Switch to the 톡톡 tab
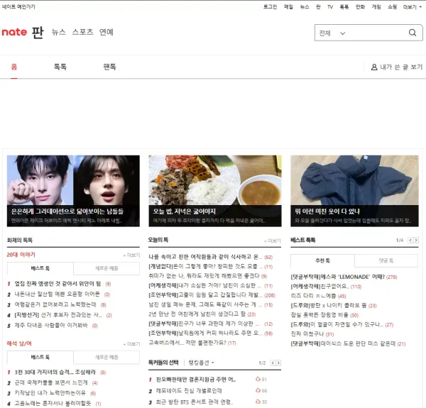Image resolution: width=426 pixels, height=408 pixels. point(60,67)
